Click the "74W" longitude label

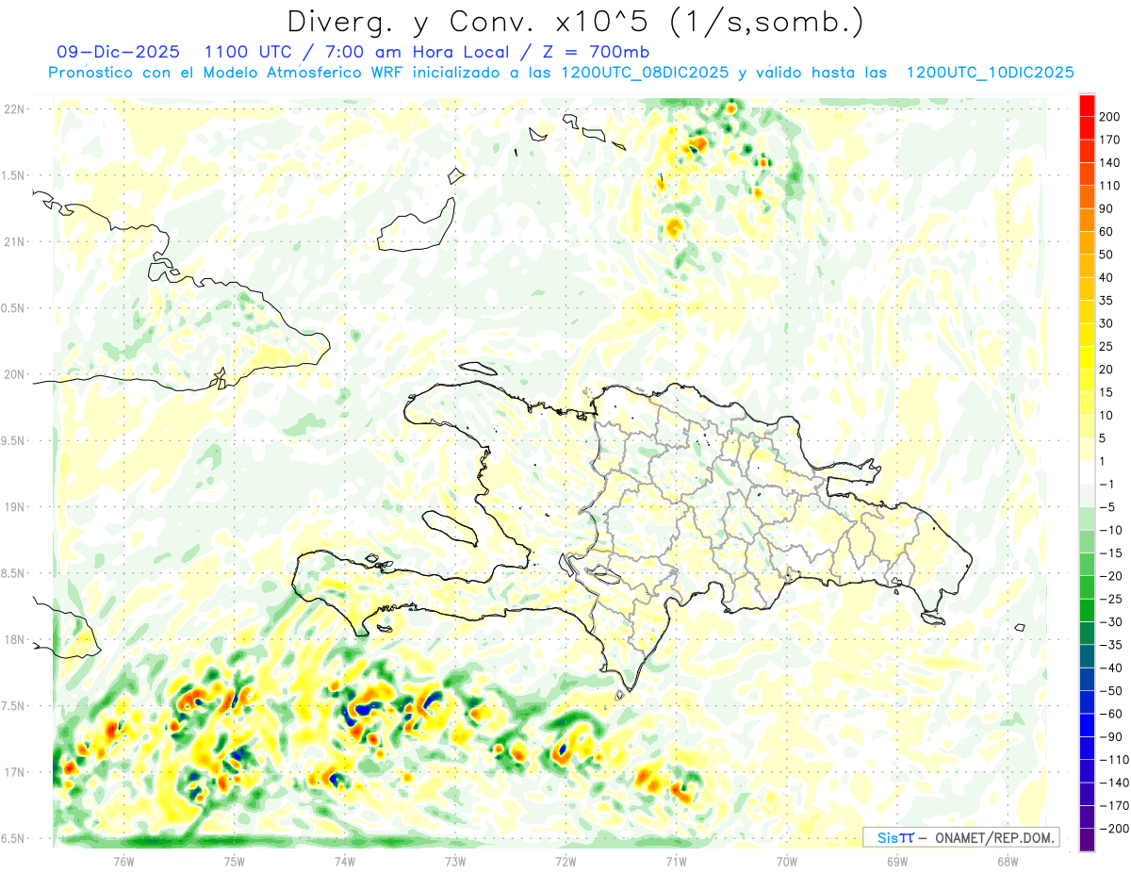pos(345,862)
